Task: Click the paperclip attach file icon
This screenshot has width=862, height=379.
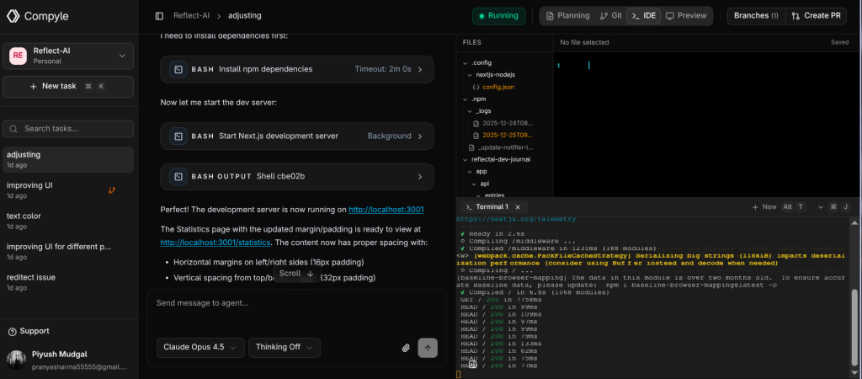Action: pyautogui.click(x=407, y=348)
